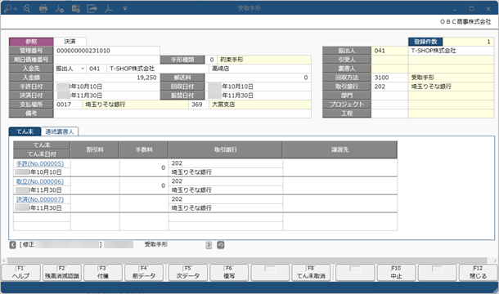Image resolution: width=499 pixels, height=294 pixels.
Task: Click the Excel export icon
Action: (76, 9)
